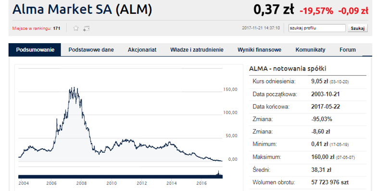The image size is (378, 191).
Task: Click the star favorite icon
Action: (76, 28)
